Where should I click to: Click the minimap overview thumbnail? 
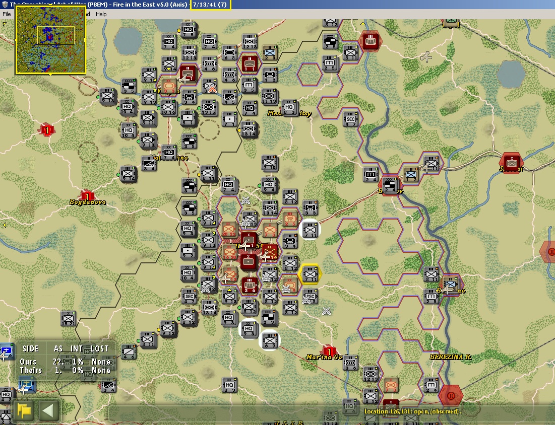(50, 40)
